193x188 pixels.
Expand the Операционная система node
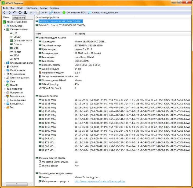(x=5, y=63)
